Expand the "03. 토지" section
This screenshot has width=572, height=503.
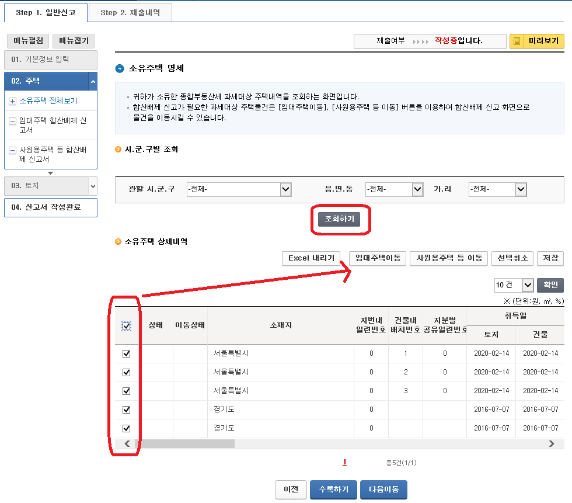coord(92,186)
